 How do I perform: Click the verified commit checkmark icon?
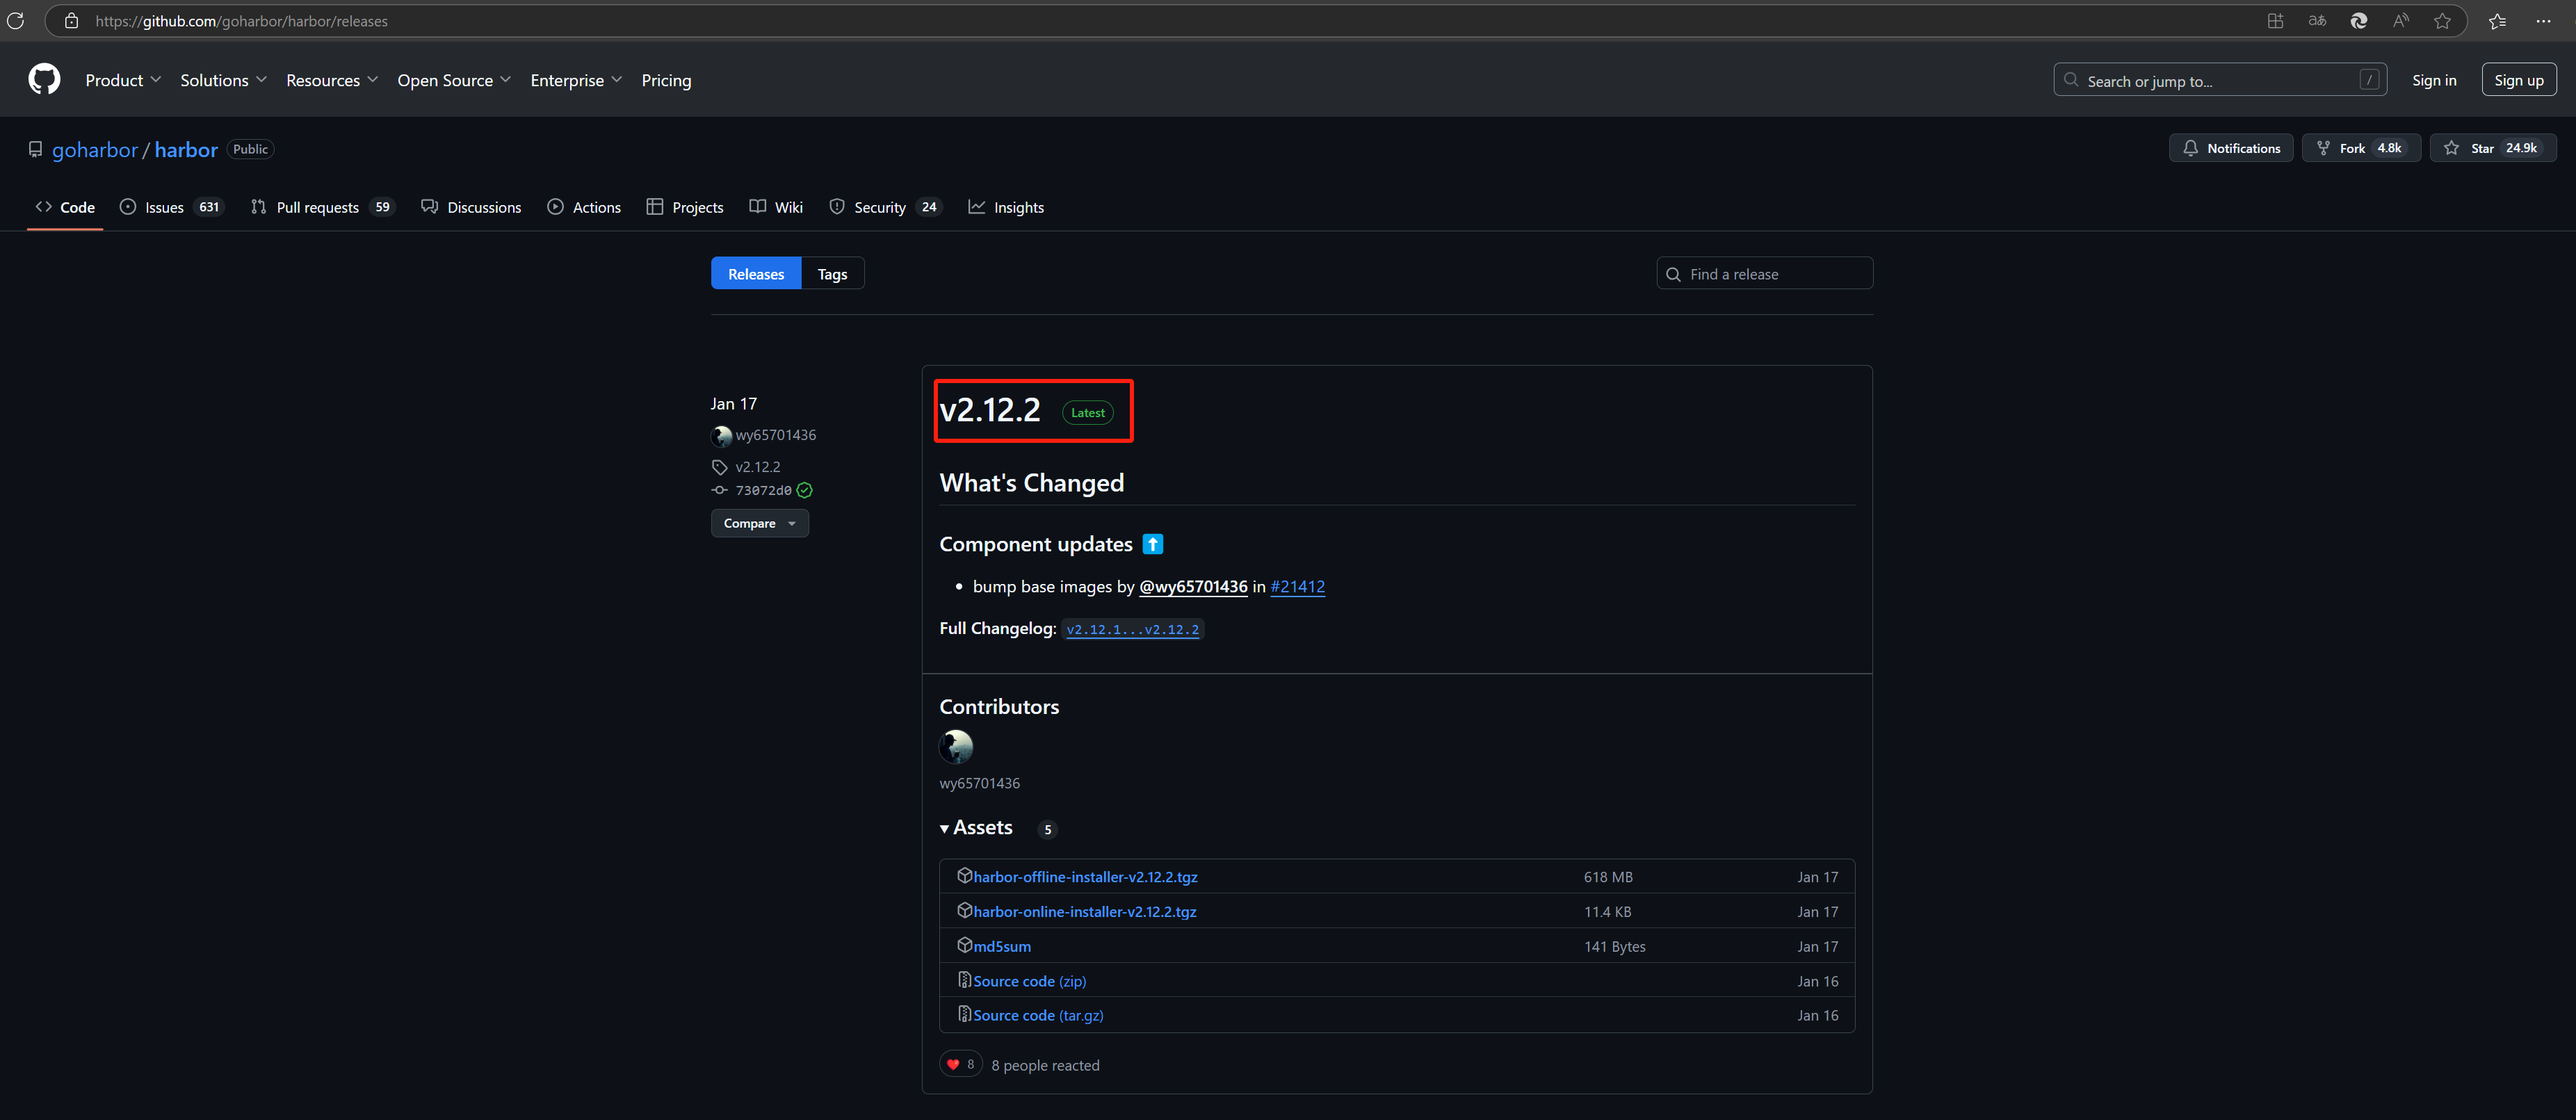tap(805, 490)
